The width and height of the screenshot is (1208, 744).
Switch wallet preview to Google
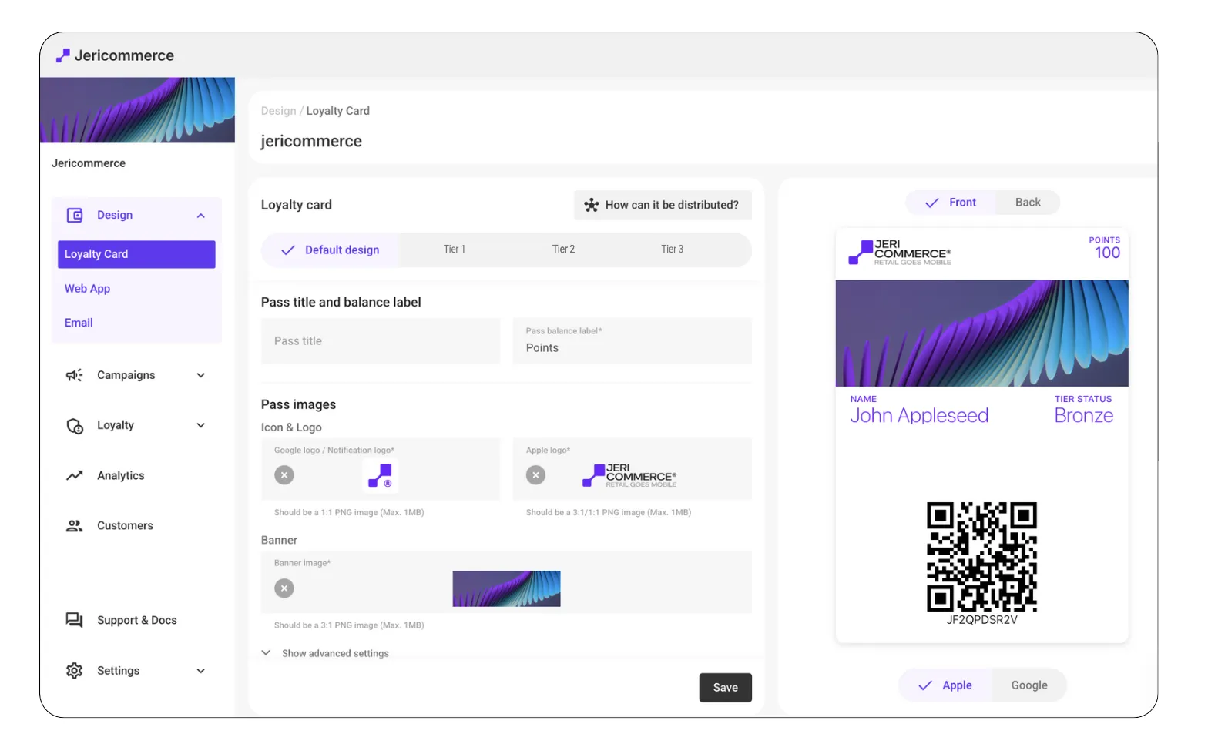(1028, 685)
